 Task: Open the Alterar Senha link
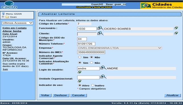click(x=12, y=31)
